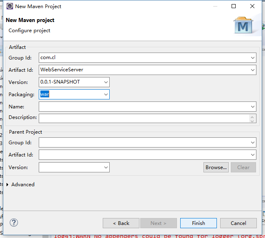Open the Name field dropdown arrow
Image resolution: width=265 pixels, height=238 pixels.
coord(253,107)
